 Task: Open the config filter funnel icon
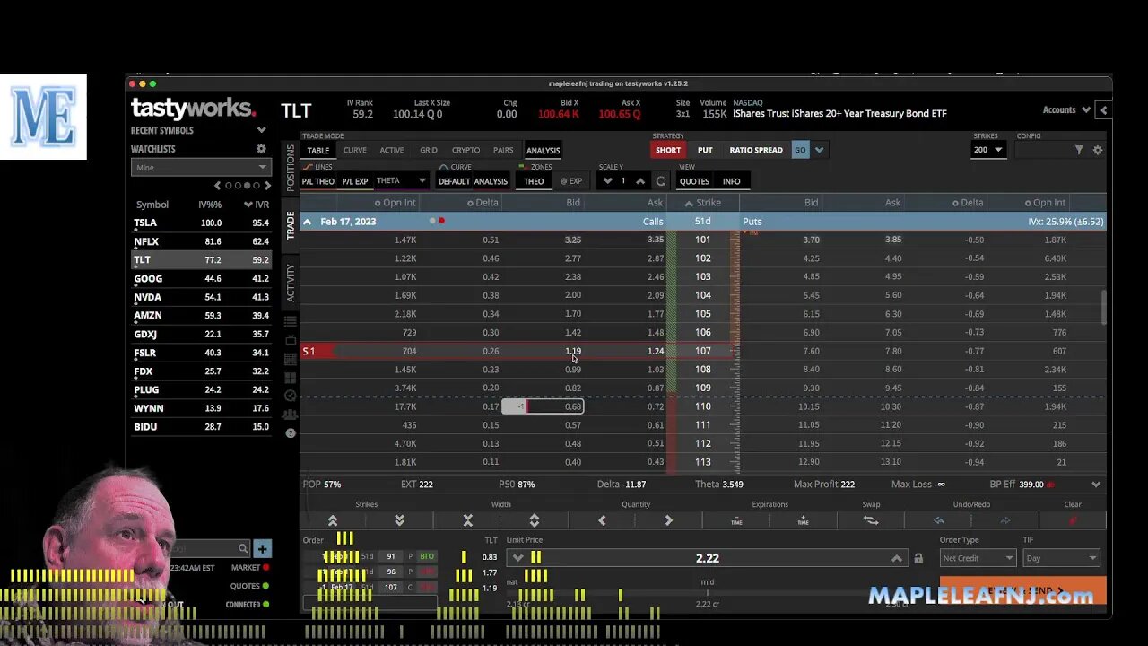(1079, 150)
